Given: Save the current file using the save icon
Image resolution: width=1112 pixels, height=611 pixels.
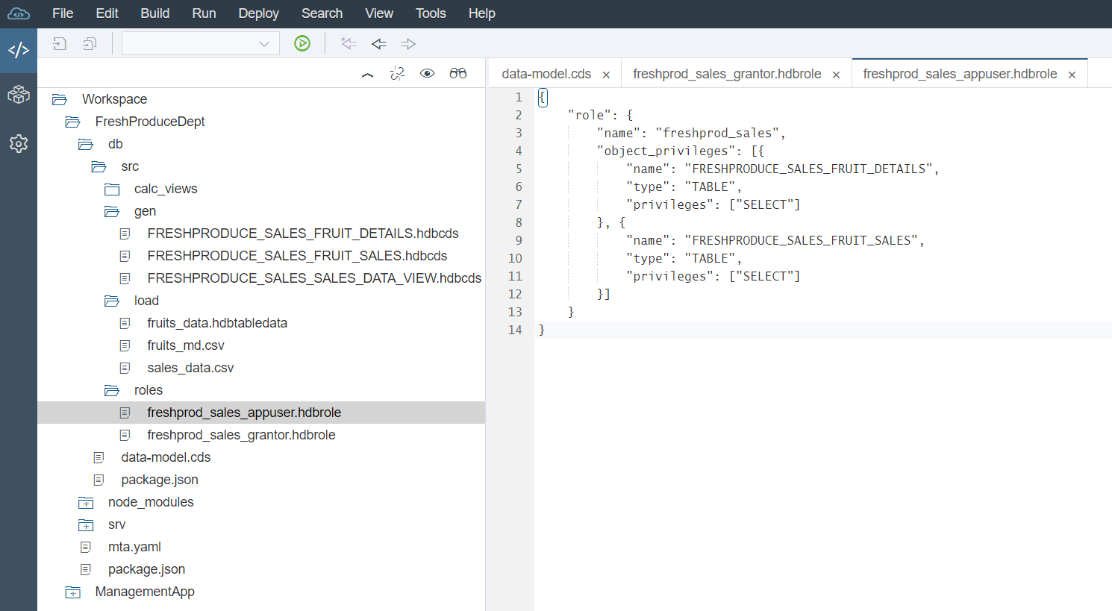Looking at the screenshot, I should 59,43.
